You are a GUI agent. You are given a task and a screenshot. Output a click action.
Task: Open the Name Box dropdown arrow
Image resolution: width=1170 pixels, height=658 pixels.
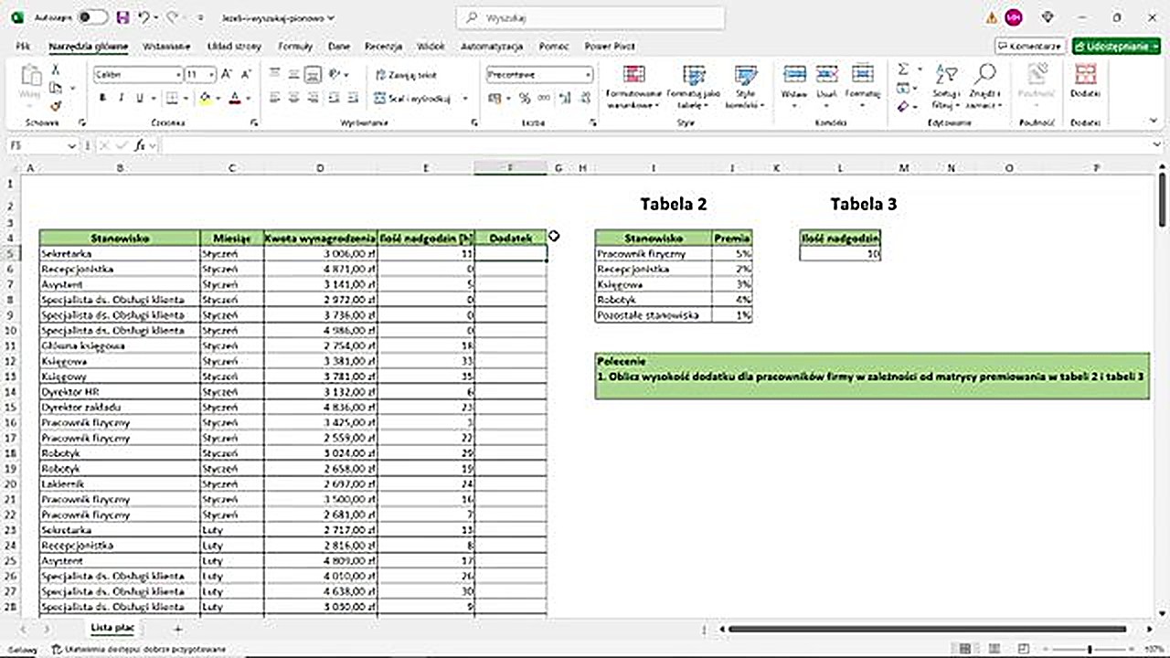coord(71,146)
